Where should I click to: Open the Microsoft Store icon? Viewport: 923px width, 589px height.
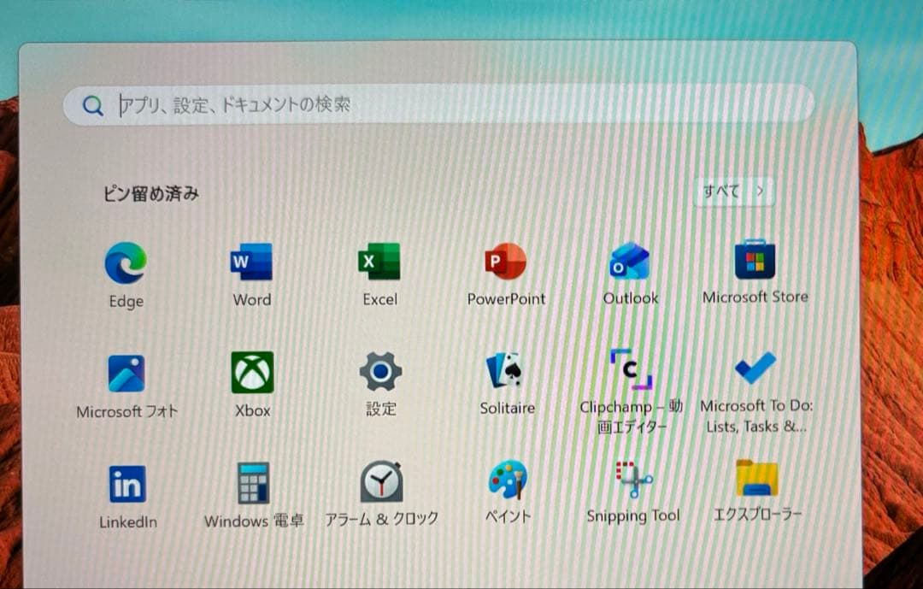tap(755, 259)
